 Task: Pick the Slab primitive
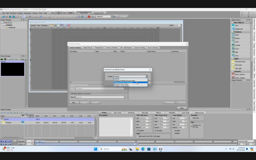click(x=236, y=52)
